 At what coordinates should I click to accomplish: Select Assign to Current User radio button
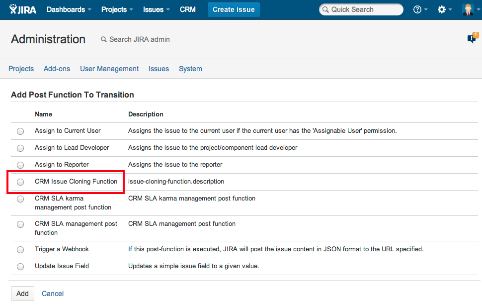(x=20, y=131)
